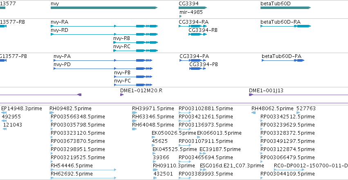Select the CG3394-PB protein feature
Image resolution: width=348 pixels, height=180 pixels.
(x=198, y=69)
